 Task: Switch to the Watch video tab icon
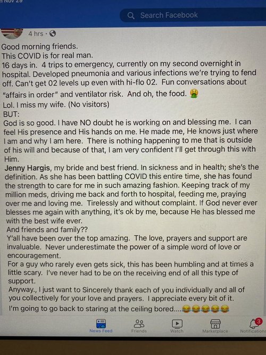tap(177, 324)
